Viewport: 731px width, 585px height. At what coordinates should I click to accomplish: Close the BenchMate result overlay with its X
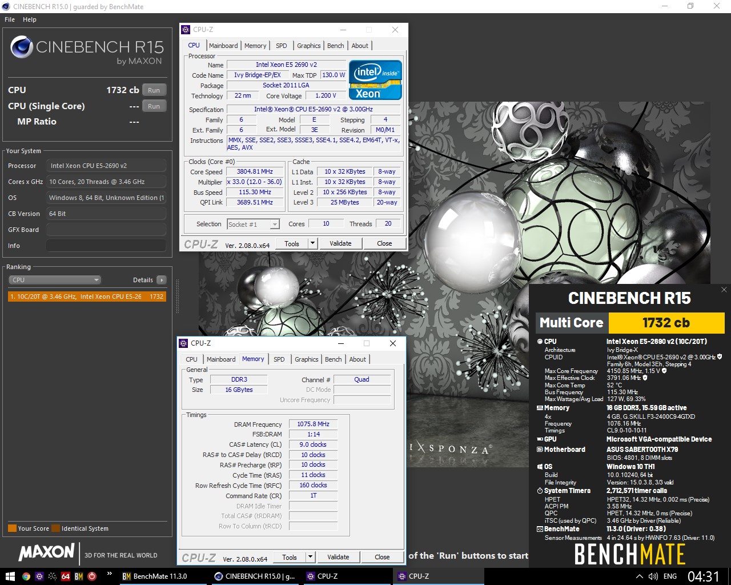(x=724, y=290)
